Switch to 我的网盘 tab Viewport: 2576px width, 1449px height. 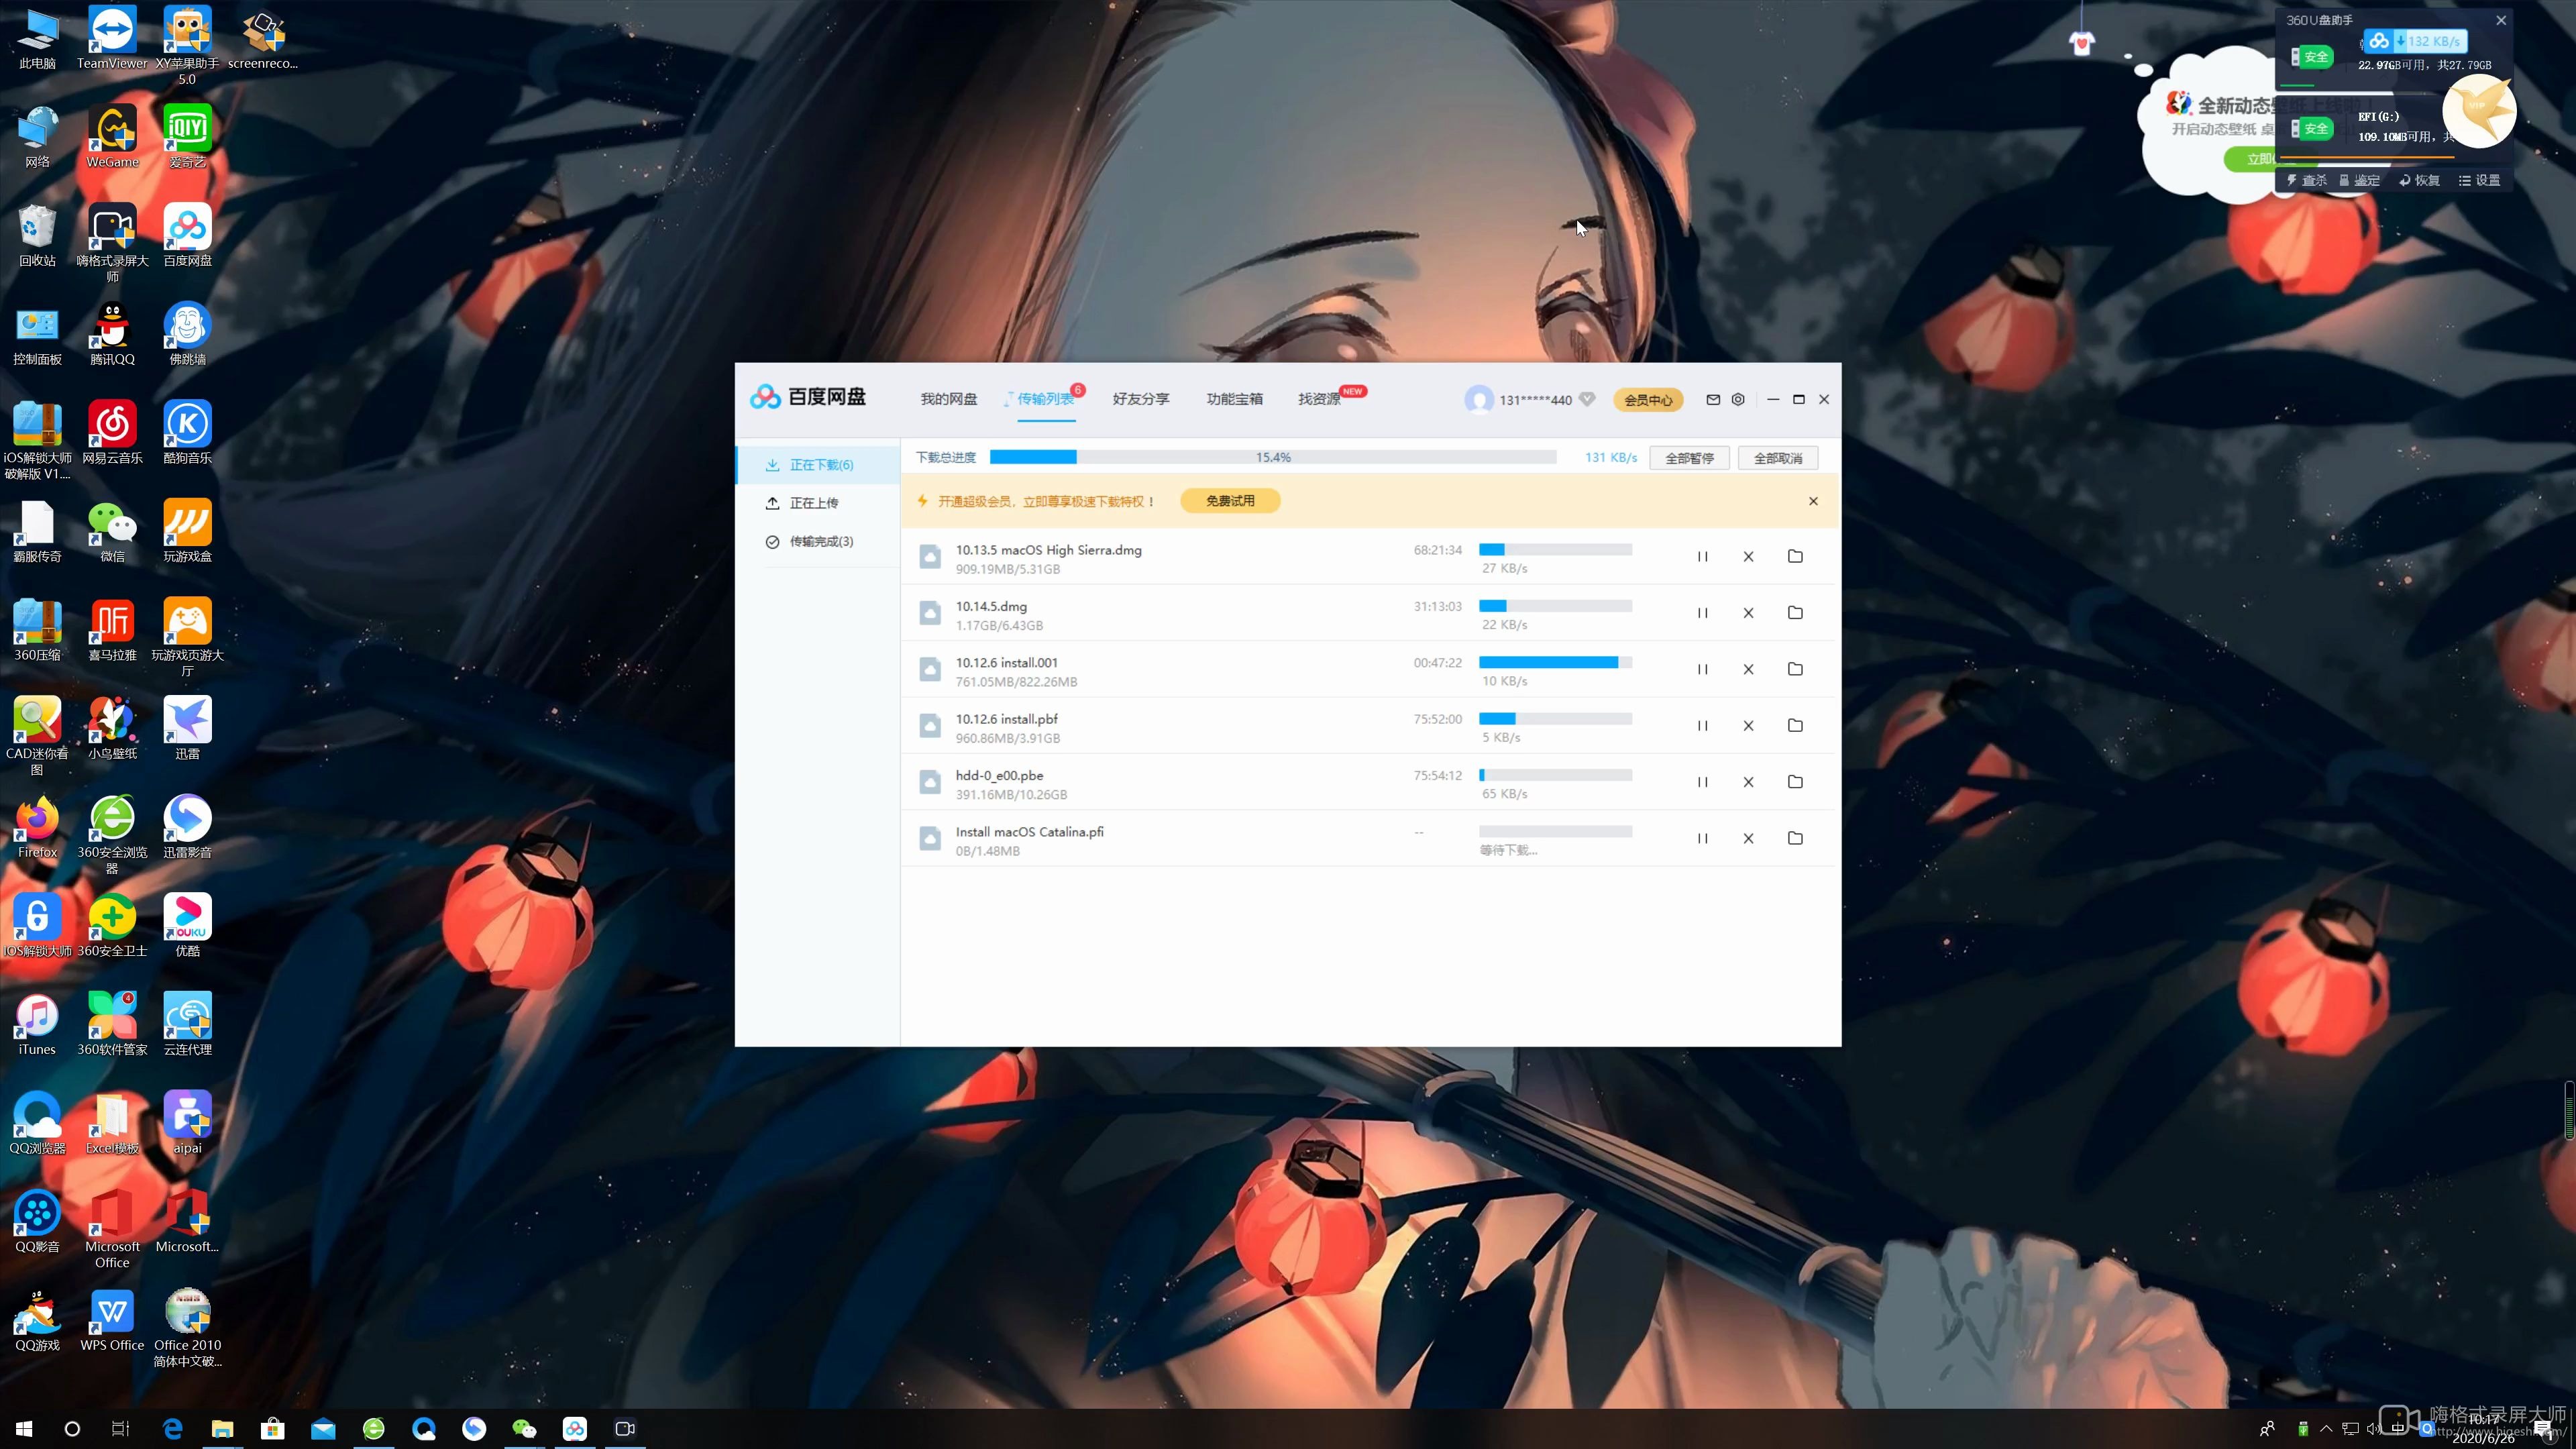(948, 399)
